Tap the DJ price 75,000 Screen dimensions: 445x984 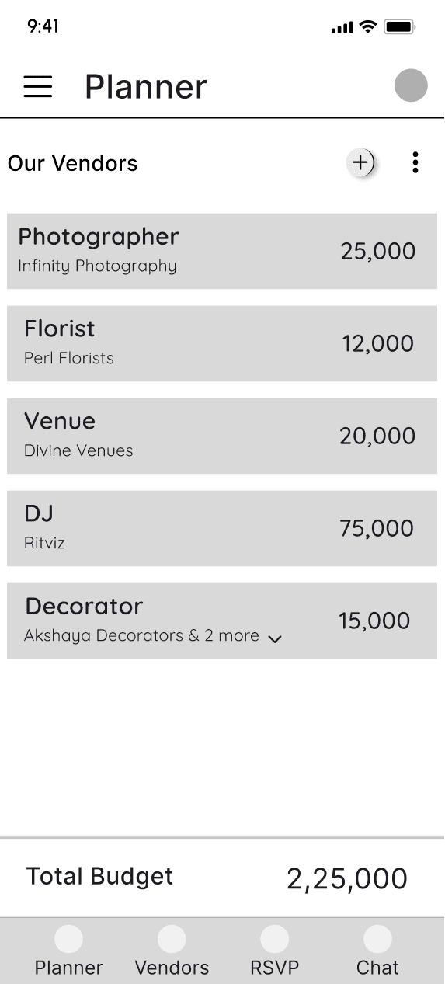(x=377, y=528)
